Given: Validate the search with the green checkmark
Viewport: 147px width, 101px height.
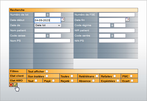Looking at the screenshot, I should [15, 85].
